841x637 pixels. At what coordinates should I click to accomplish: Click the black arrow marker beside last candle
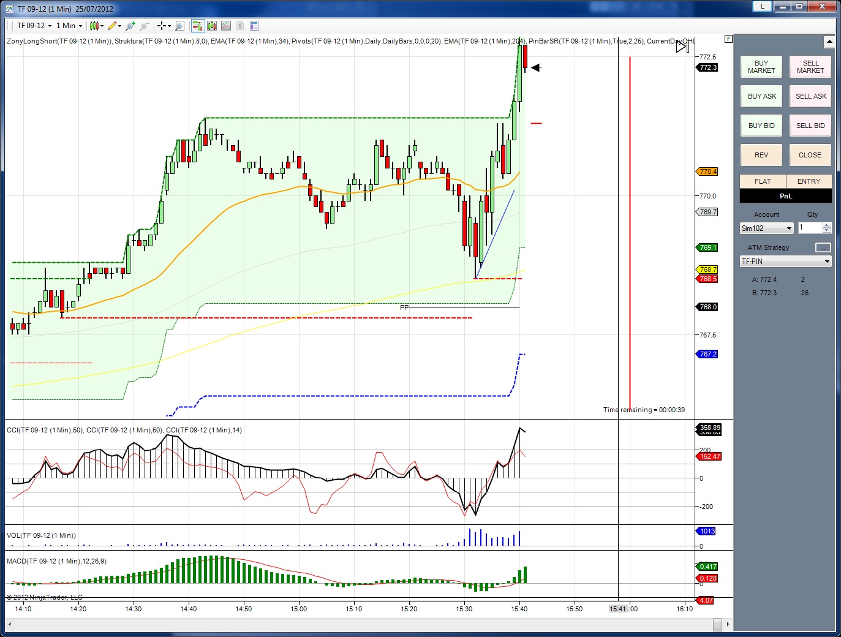pos(535,67)
